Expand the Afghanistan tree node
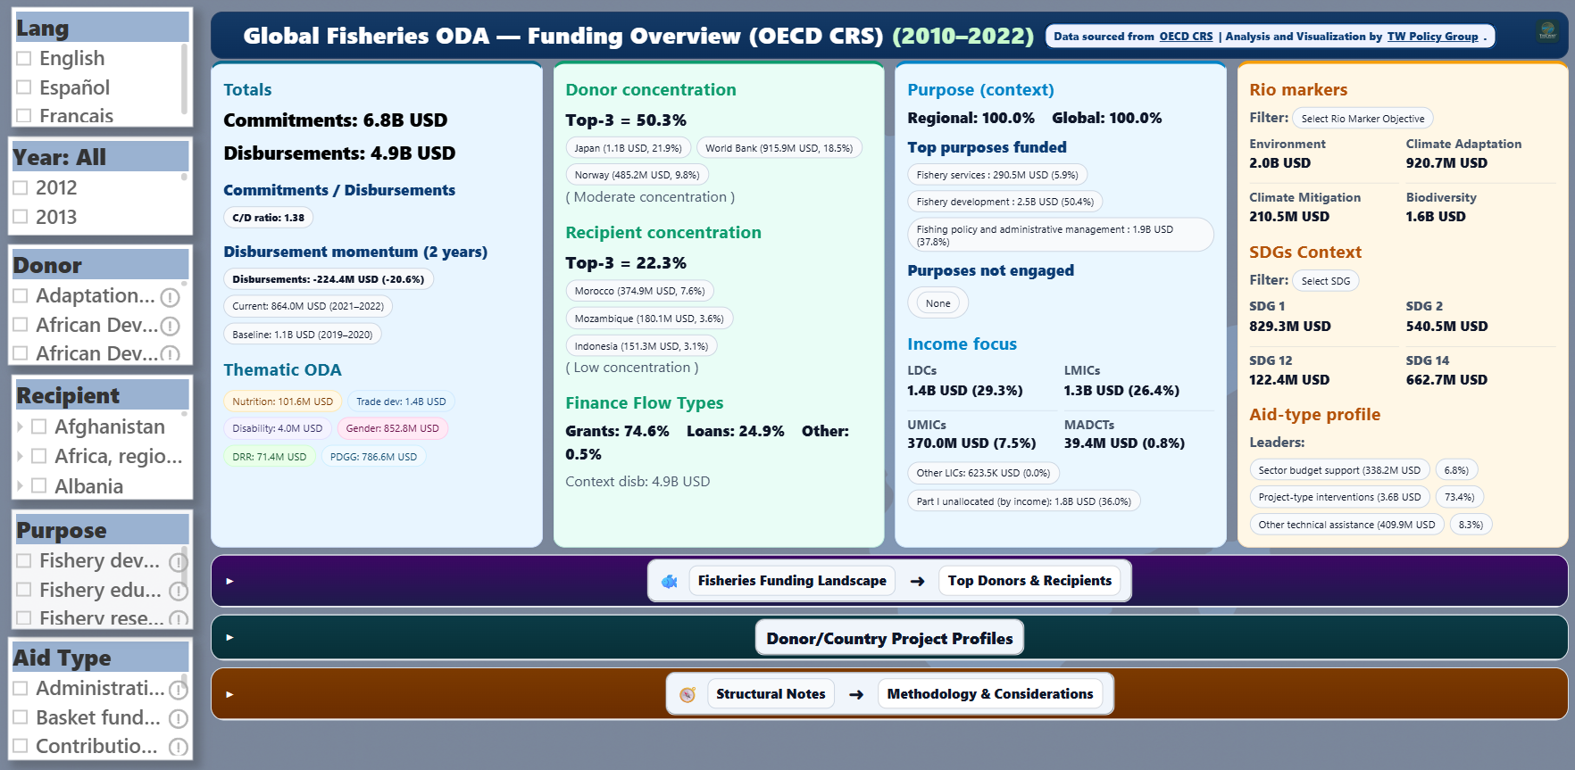This screenshot has width=1575, height=770. [x=21, y=426]
